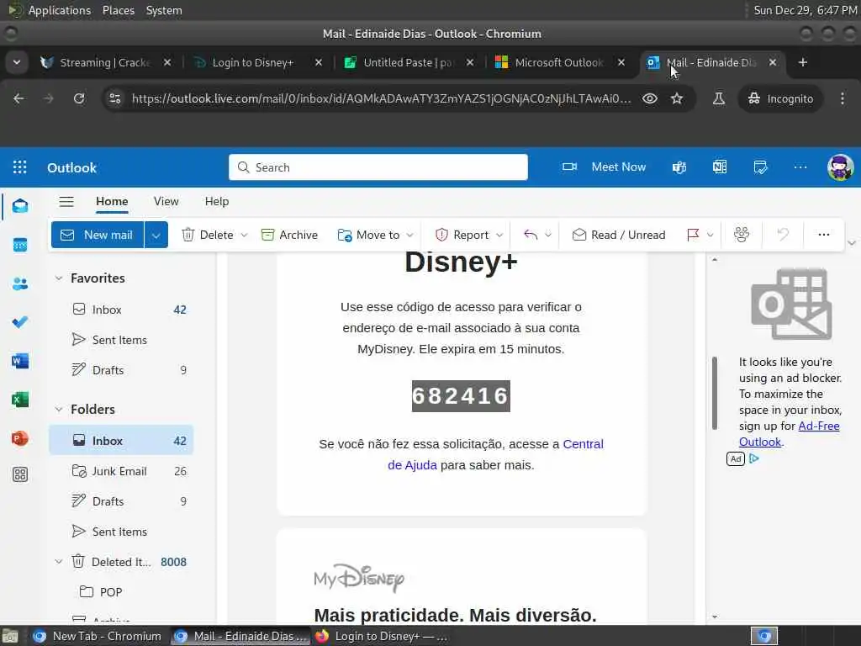Switch to Login to Disney+ browser tab
This screenshot has width=861, height=646.
(x=252, y=62)
